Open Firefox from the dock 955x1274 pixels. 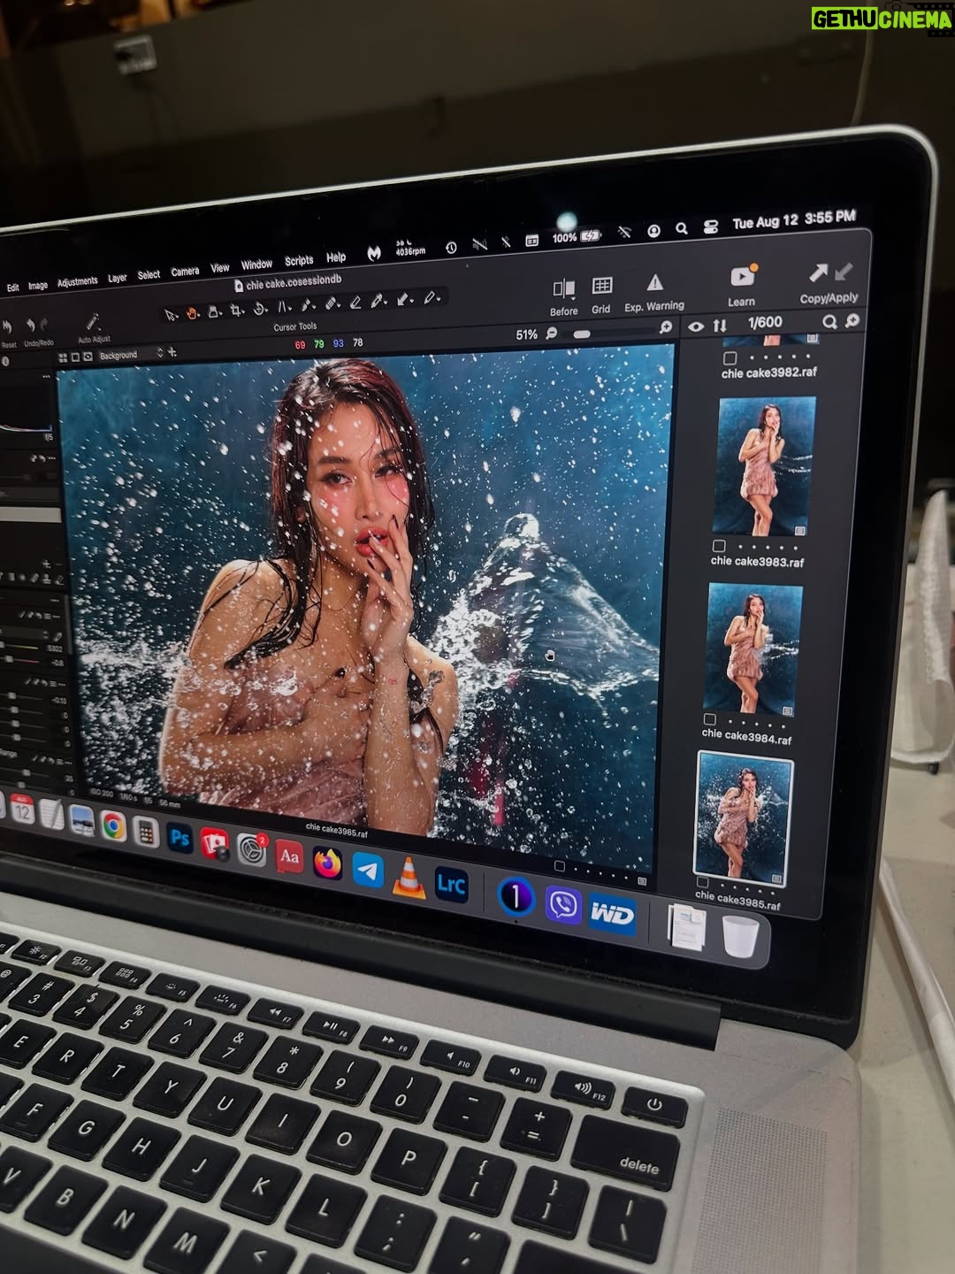click(x=327, y=862)
